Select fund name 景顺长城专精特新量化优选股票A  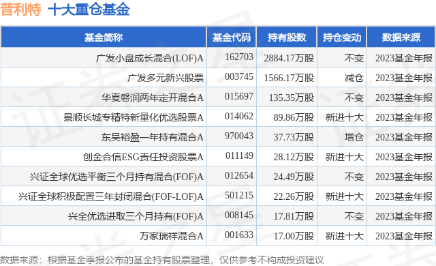pyautogui.click(x=134, y=117)
